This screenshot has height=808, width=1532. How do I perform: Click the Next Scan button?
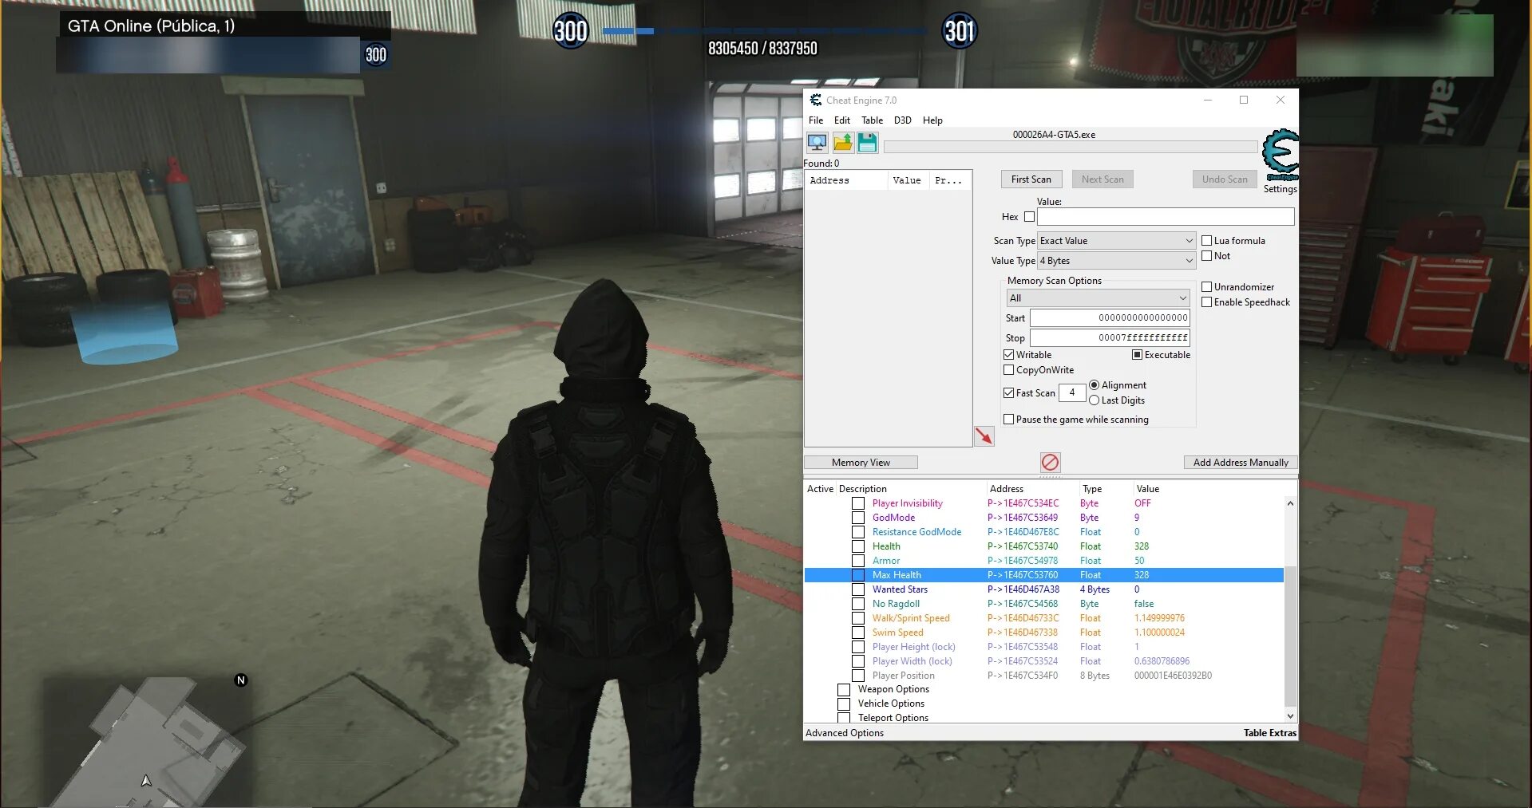1102,179
